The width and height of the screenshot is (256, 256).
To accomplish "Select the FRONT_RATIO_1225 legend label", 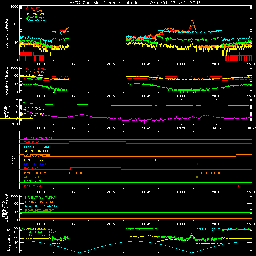I will 41,232.
